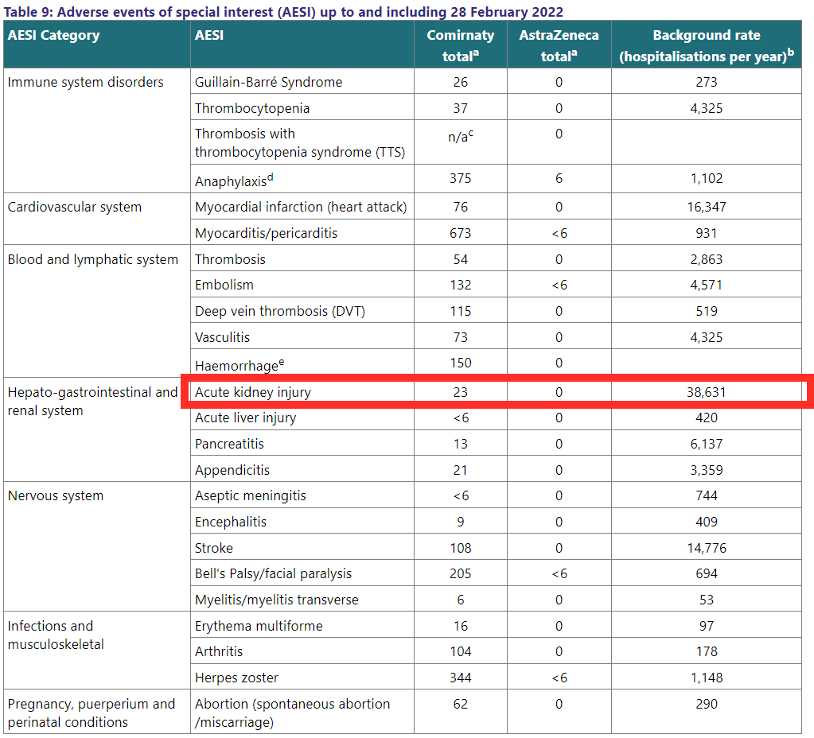This screenshot has height=738, width=814.
Task: Click the Stroke row label
Action: [x=214, y=548]
